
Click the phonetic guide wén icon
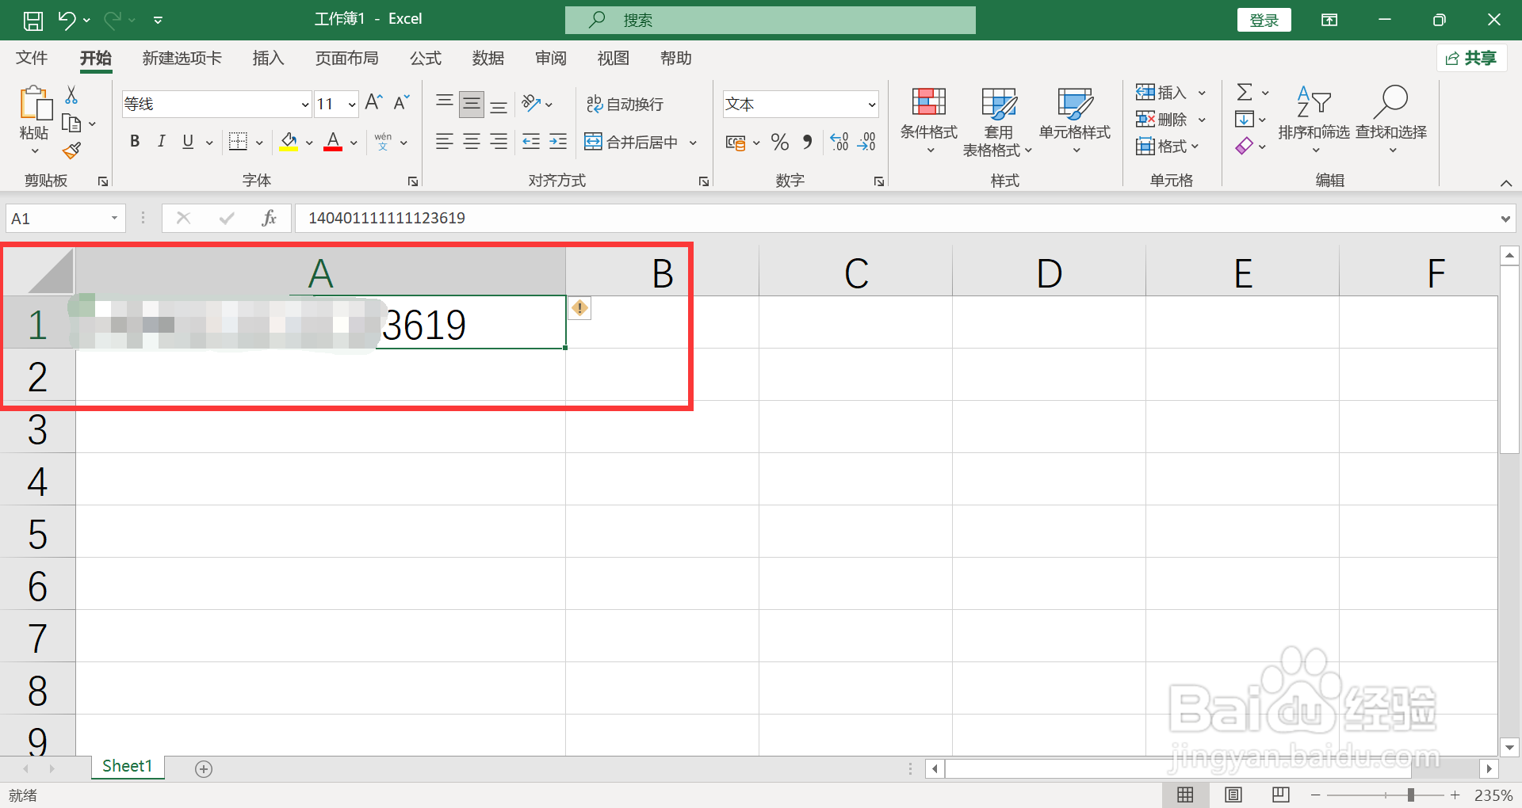tap(384, 142)
